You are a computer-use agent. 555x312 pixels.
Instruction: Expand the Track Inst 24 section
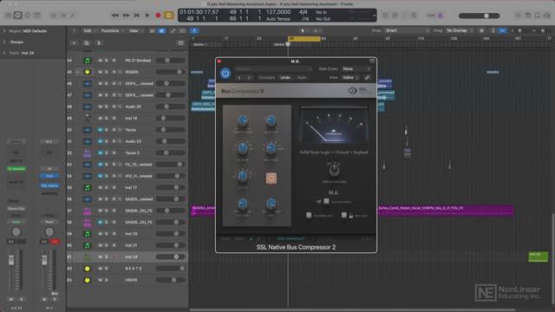coord(4,53)
